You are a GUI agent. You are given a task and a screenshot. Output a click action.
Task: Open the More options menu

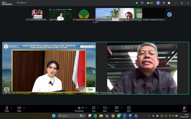(x=129, y=109)
